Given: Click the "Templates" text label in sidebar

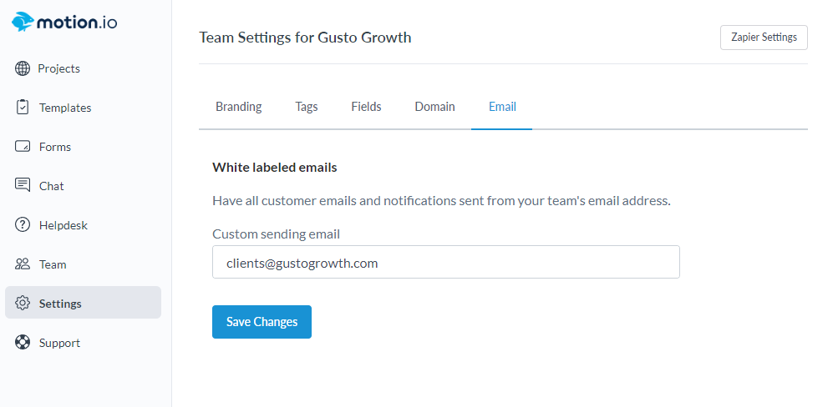Looking at the screenshot, I should 65,108.
